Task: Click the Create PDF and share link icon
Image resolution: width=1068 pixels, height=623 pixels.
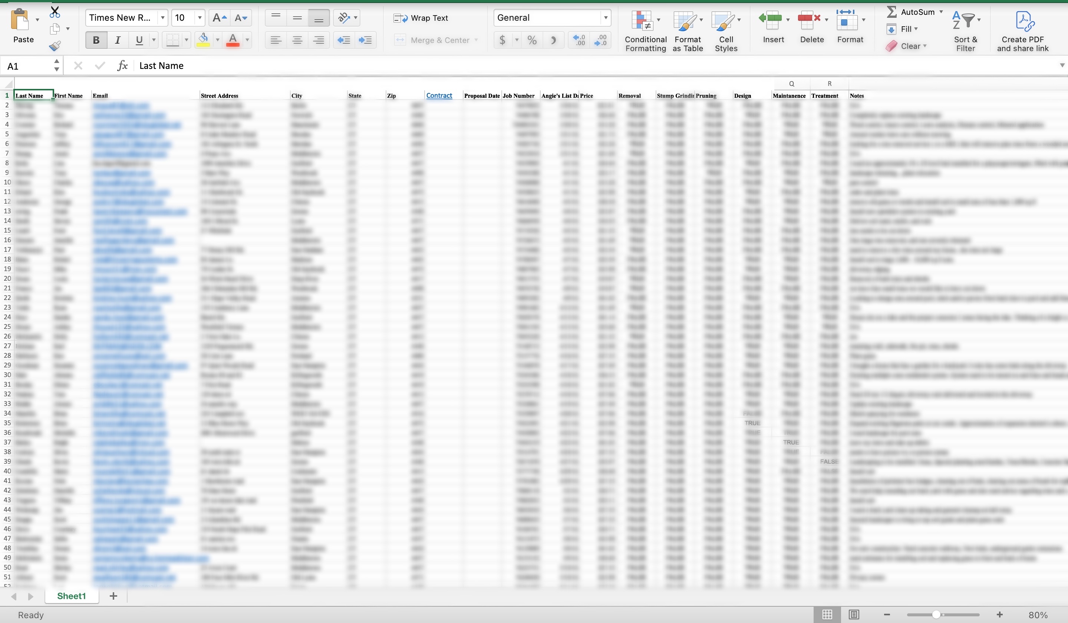Action: point(1024,21)
